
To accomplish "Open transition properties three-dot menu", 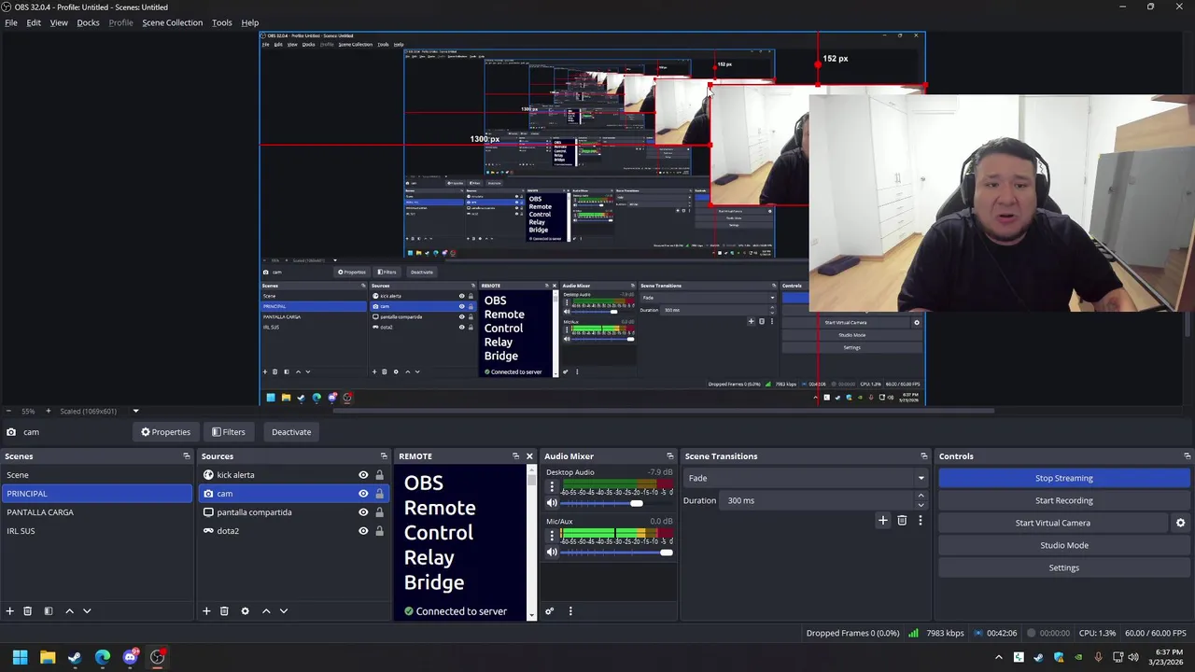I will click(x=920, y=521).
